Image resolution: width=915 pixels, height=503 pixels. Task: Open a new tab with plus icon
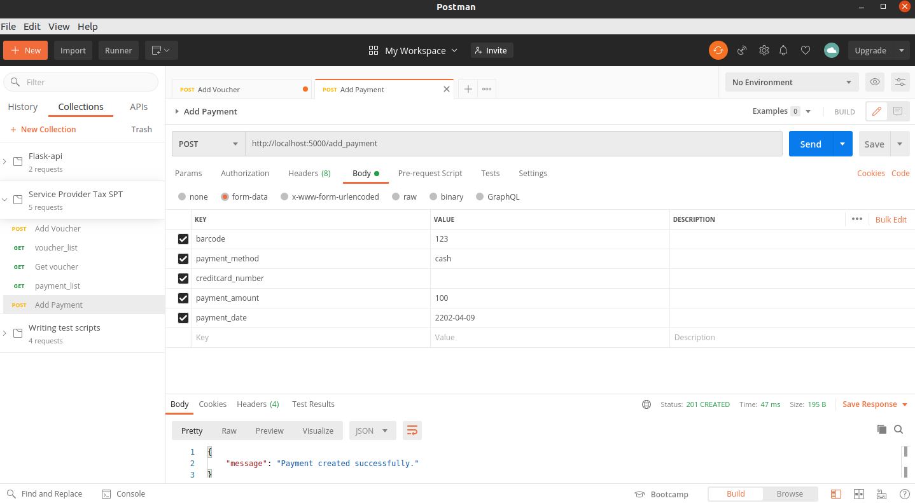pyautogui.click(x=468, y=89)
